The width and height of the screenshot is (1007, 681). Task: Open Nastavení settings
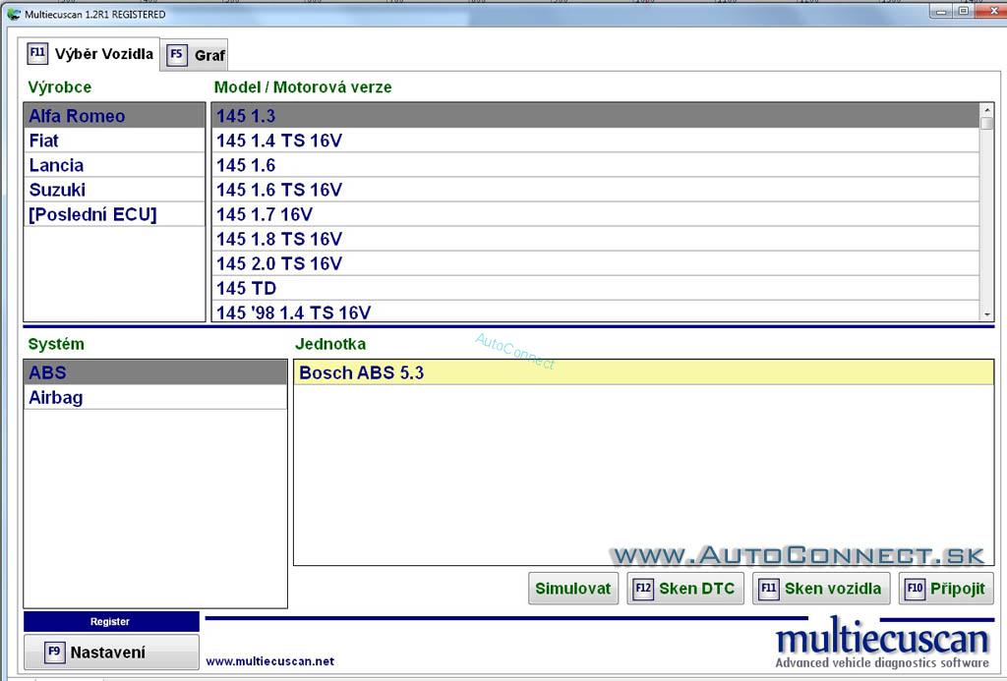[x=111, y=653]
